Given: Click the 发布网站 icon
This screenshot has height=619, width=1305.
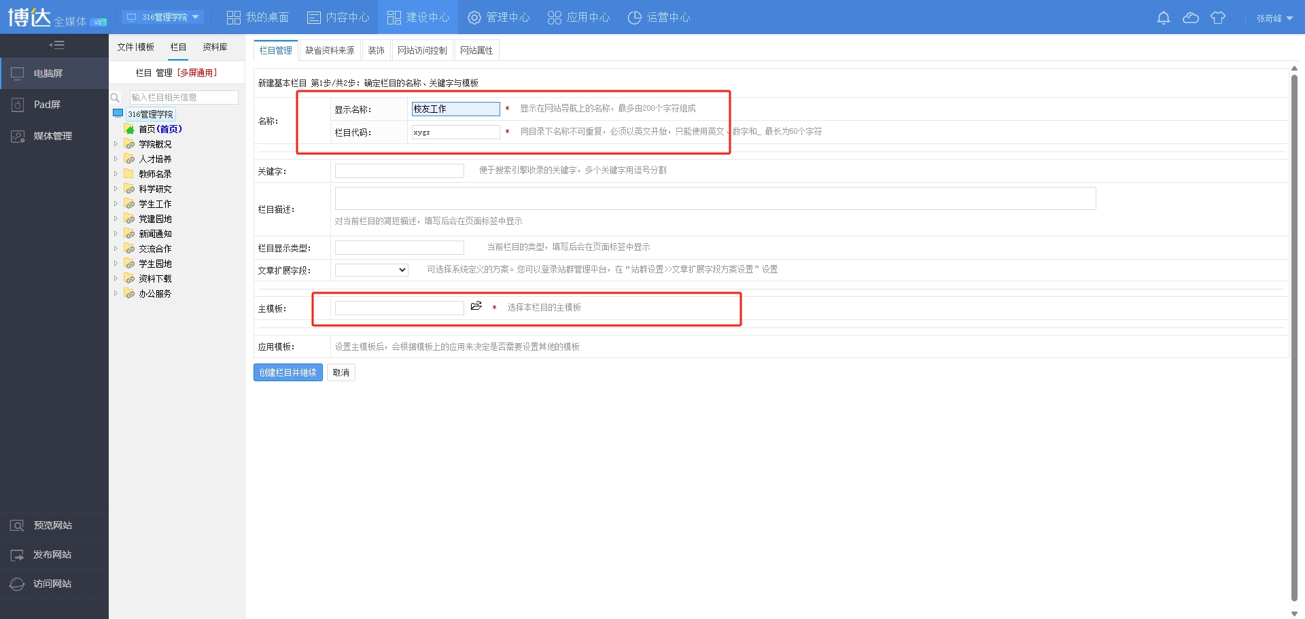Looking at the screenshot, I should tap(18, 554).
